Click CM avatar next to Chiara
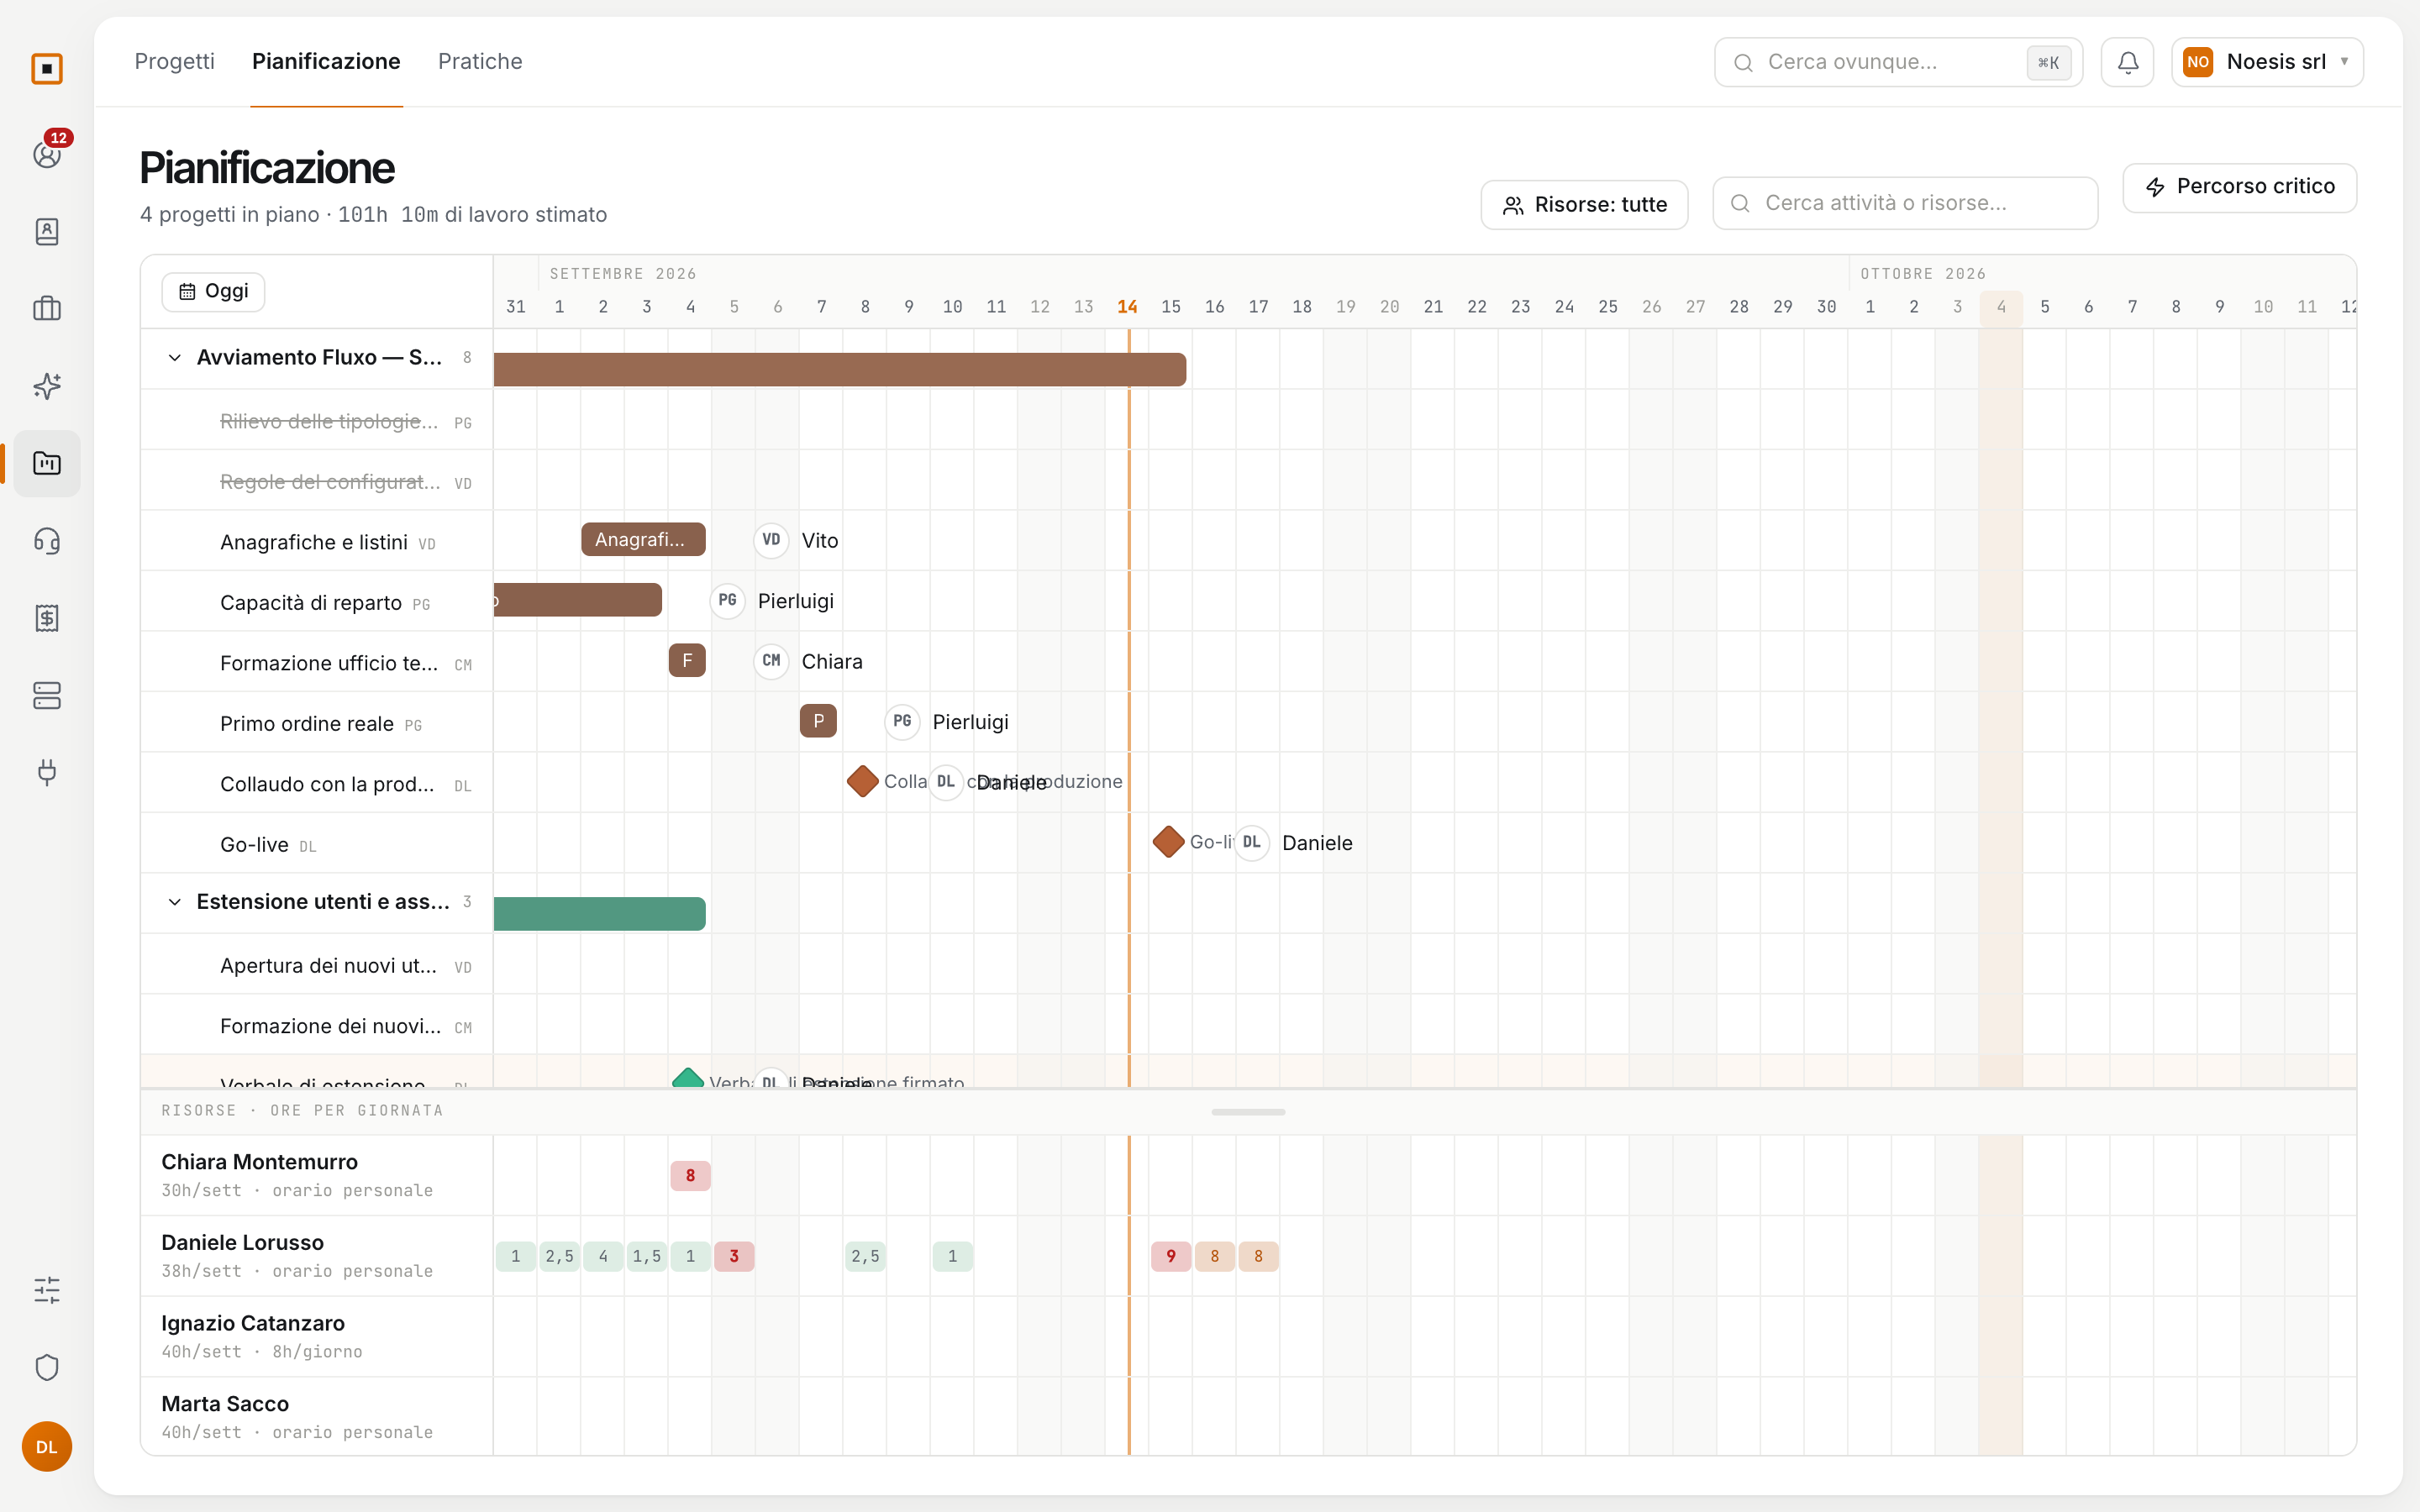The image size is (2420, 1512). (x=771, y=661)
